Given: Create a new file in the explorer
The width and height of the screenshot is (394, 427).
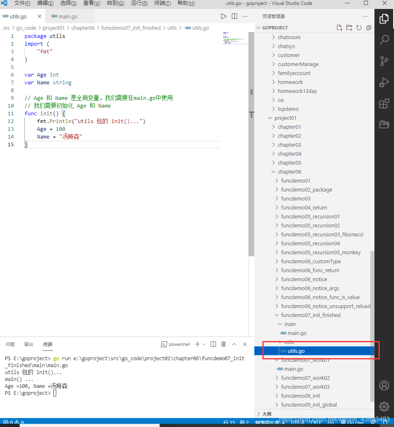Looking at the screenshot, I should [339, 27].
